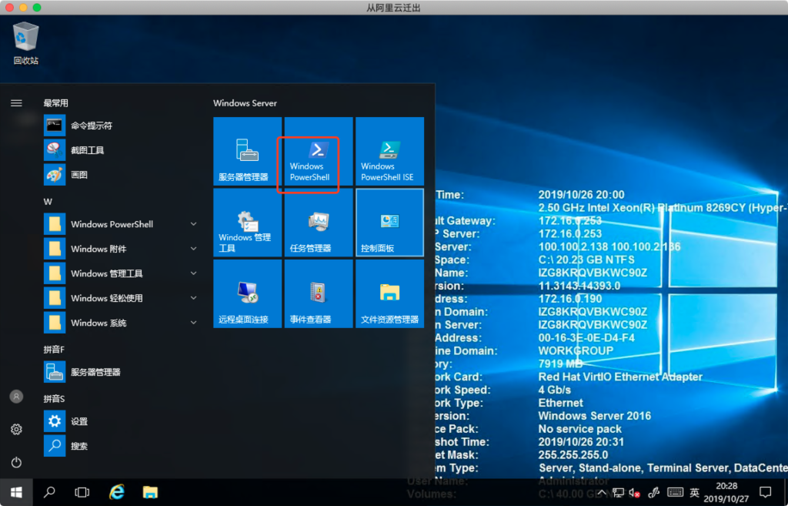Open the Server Manager tile (服务器管理器)
Screen dimensions: 788x506
coord(248,152)
